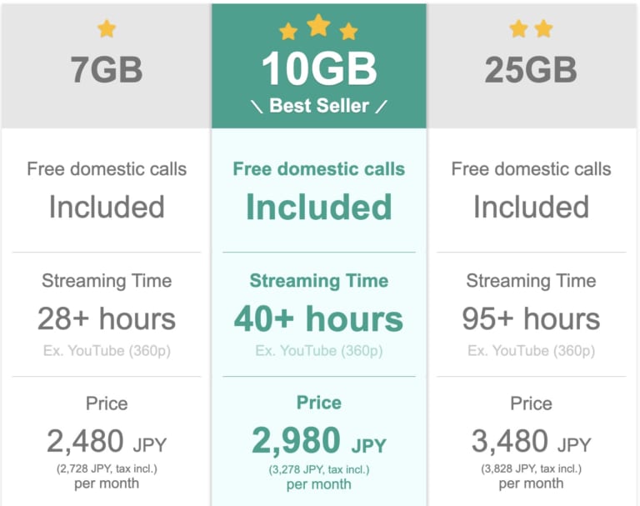Click Included under 7GB free calls
The image size is (640, 506).
107,207
